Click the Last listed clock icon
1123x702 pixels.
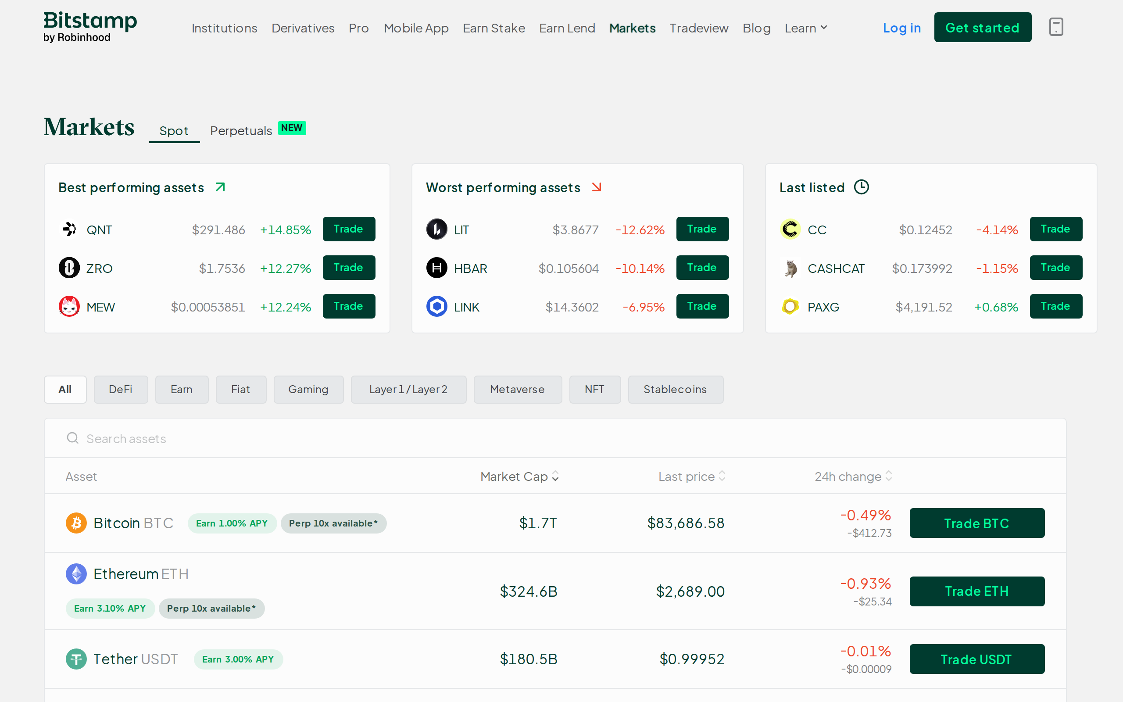click(861, 187)
